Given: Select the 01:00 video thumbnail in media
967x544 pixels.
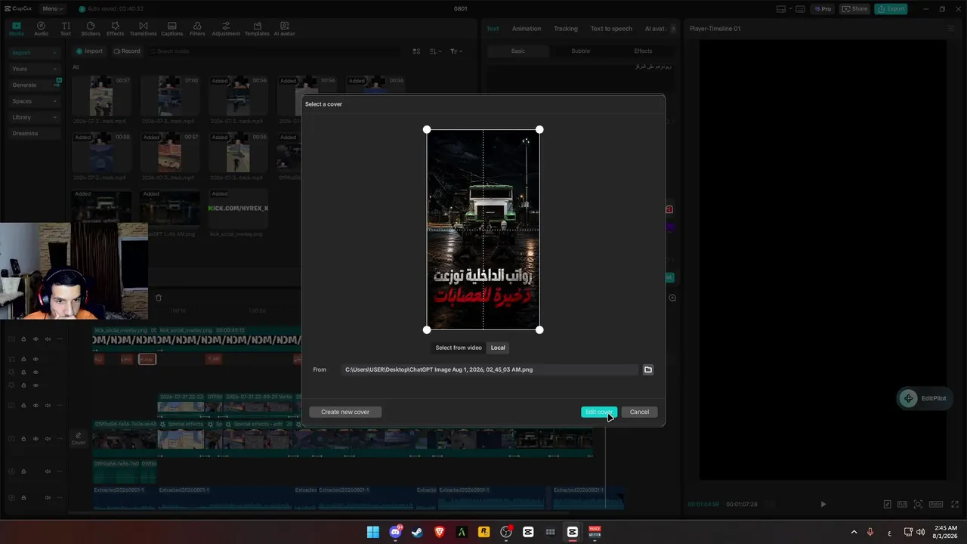Looking at the screenshot, I should coord(169,95).
